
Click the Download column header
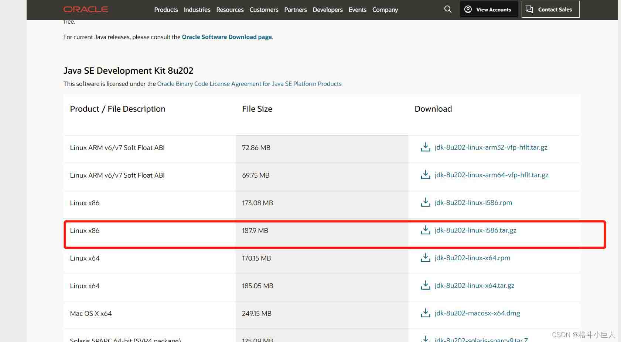(x=433, y=109)
